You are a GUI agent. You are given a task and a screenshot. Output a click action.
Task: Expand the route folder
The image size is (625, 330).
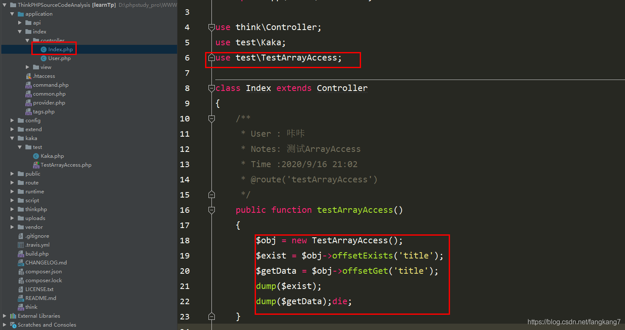click(12, 183)
